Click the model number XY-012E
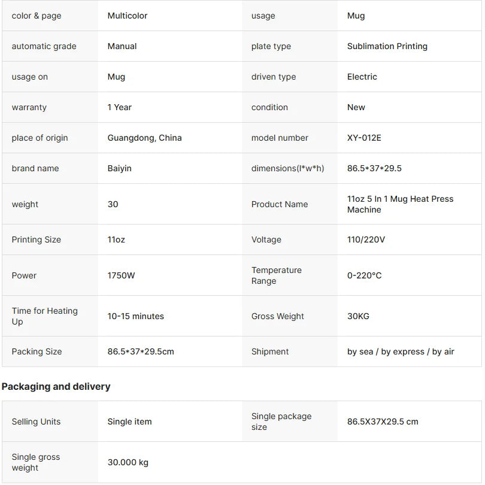The image size is (485, 485). (364, 138)
